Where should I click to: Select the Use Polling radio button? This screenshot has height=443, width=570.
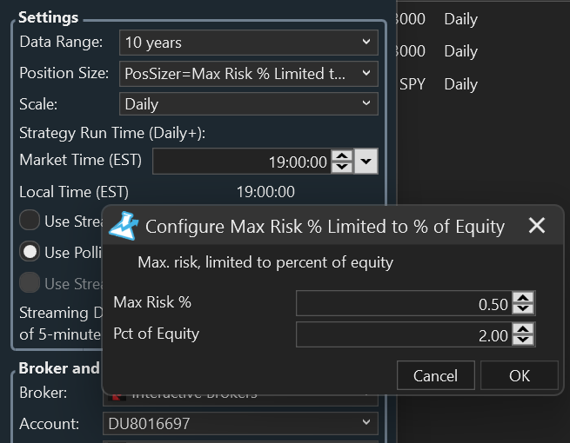pos(30,252)
